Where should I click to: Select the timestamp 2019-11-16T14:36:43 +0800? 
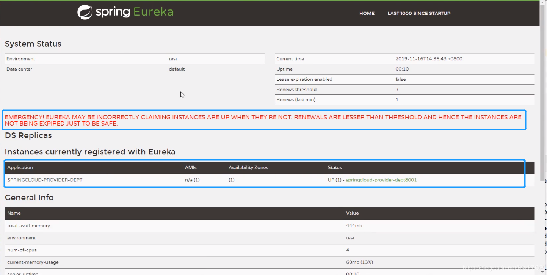pyautogui.click(x=429, y=59)
